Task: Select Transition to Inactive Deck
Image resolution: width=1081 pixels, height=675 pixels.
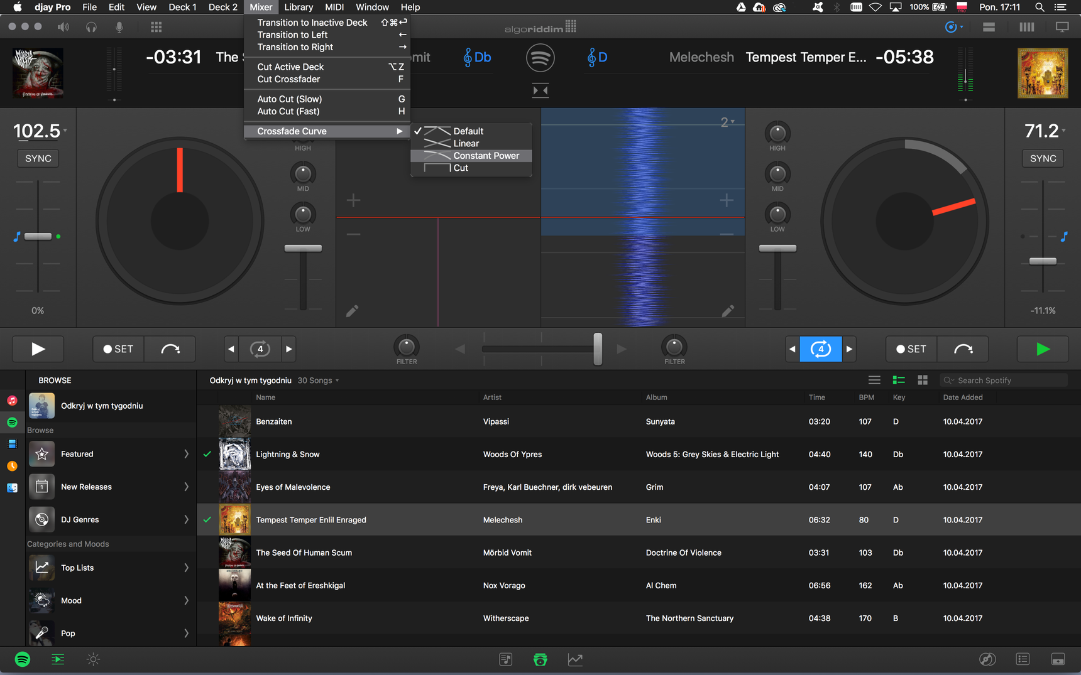Action: (x=327, y=23)
